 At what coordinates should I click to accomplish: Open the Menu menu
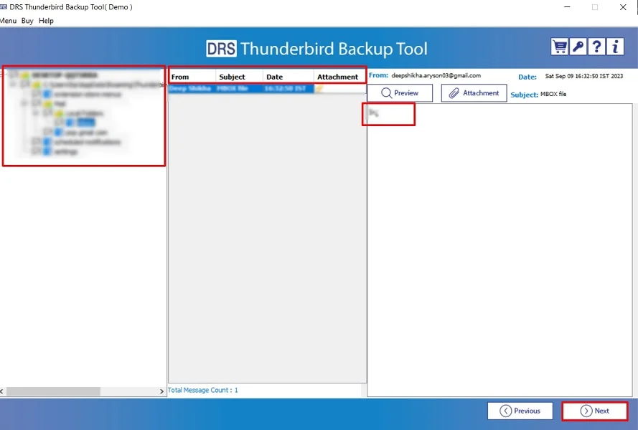(8, 21)
